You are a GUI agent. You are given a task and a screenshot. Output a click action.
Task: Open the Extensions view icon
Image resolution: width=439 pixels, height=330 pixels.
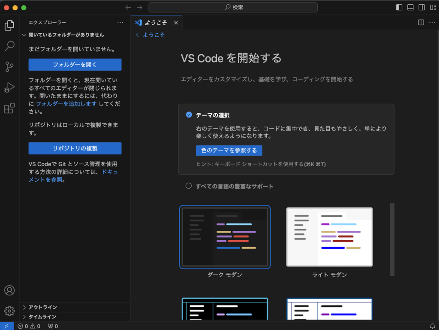click(9, 109)
